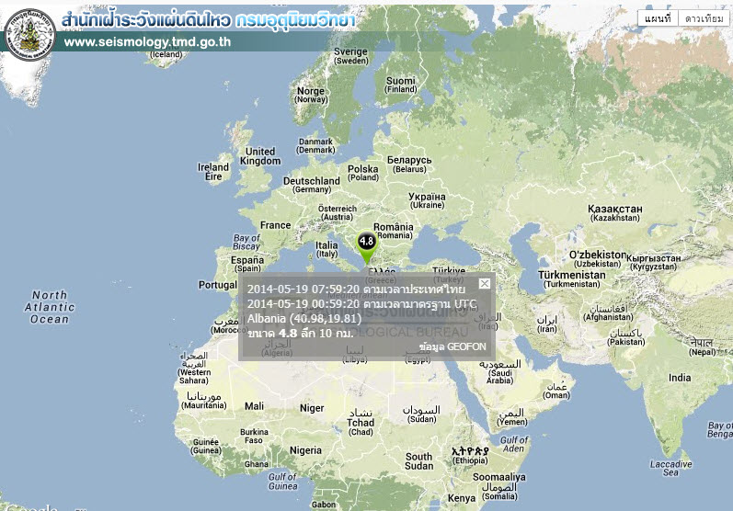Click the France map label

275,225
